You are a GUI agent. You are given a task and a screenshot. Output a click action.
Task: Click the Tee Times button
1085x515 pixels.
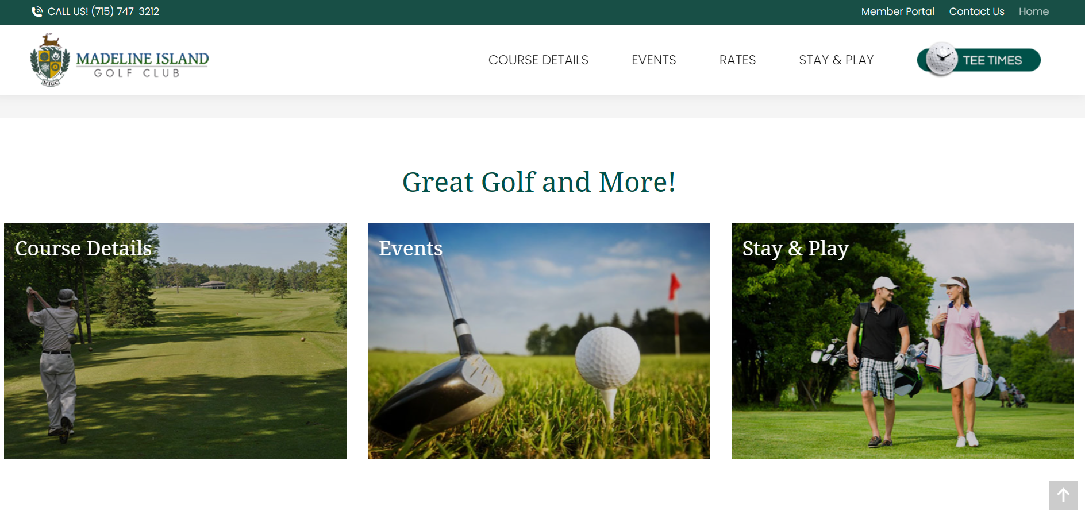point(979,60)
